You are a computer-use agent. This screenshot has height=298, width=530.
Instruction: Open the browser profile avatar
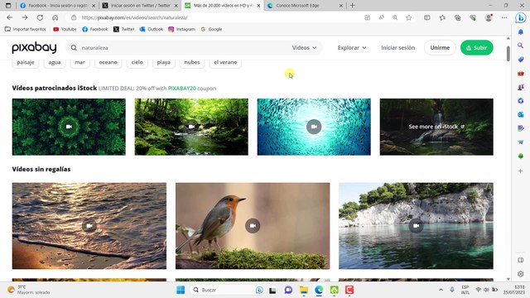pos(489,17)
